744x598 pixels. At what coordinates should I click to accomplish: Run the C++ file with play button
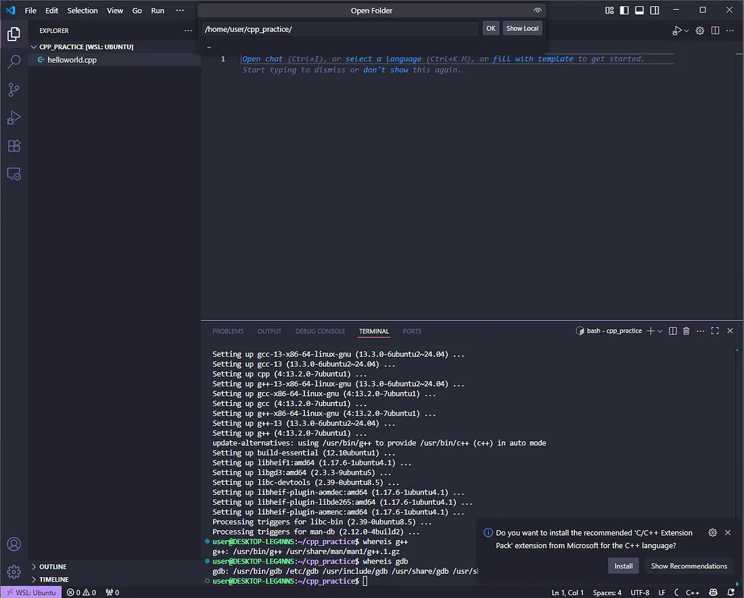(x=677, y=30)
